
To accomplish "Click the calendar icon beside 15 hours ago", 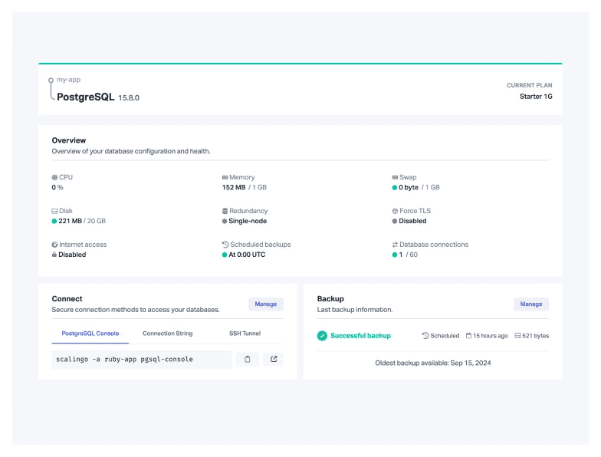I will tap(468, 336).
